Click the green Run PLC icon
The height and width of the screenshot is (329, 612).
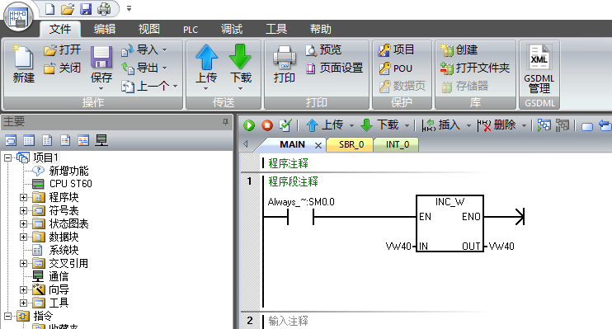[249, 125]
